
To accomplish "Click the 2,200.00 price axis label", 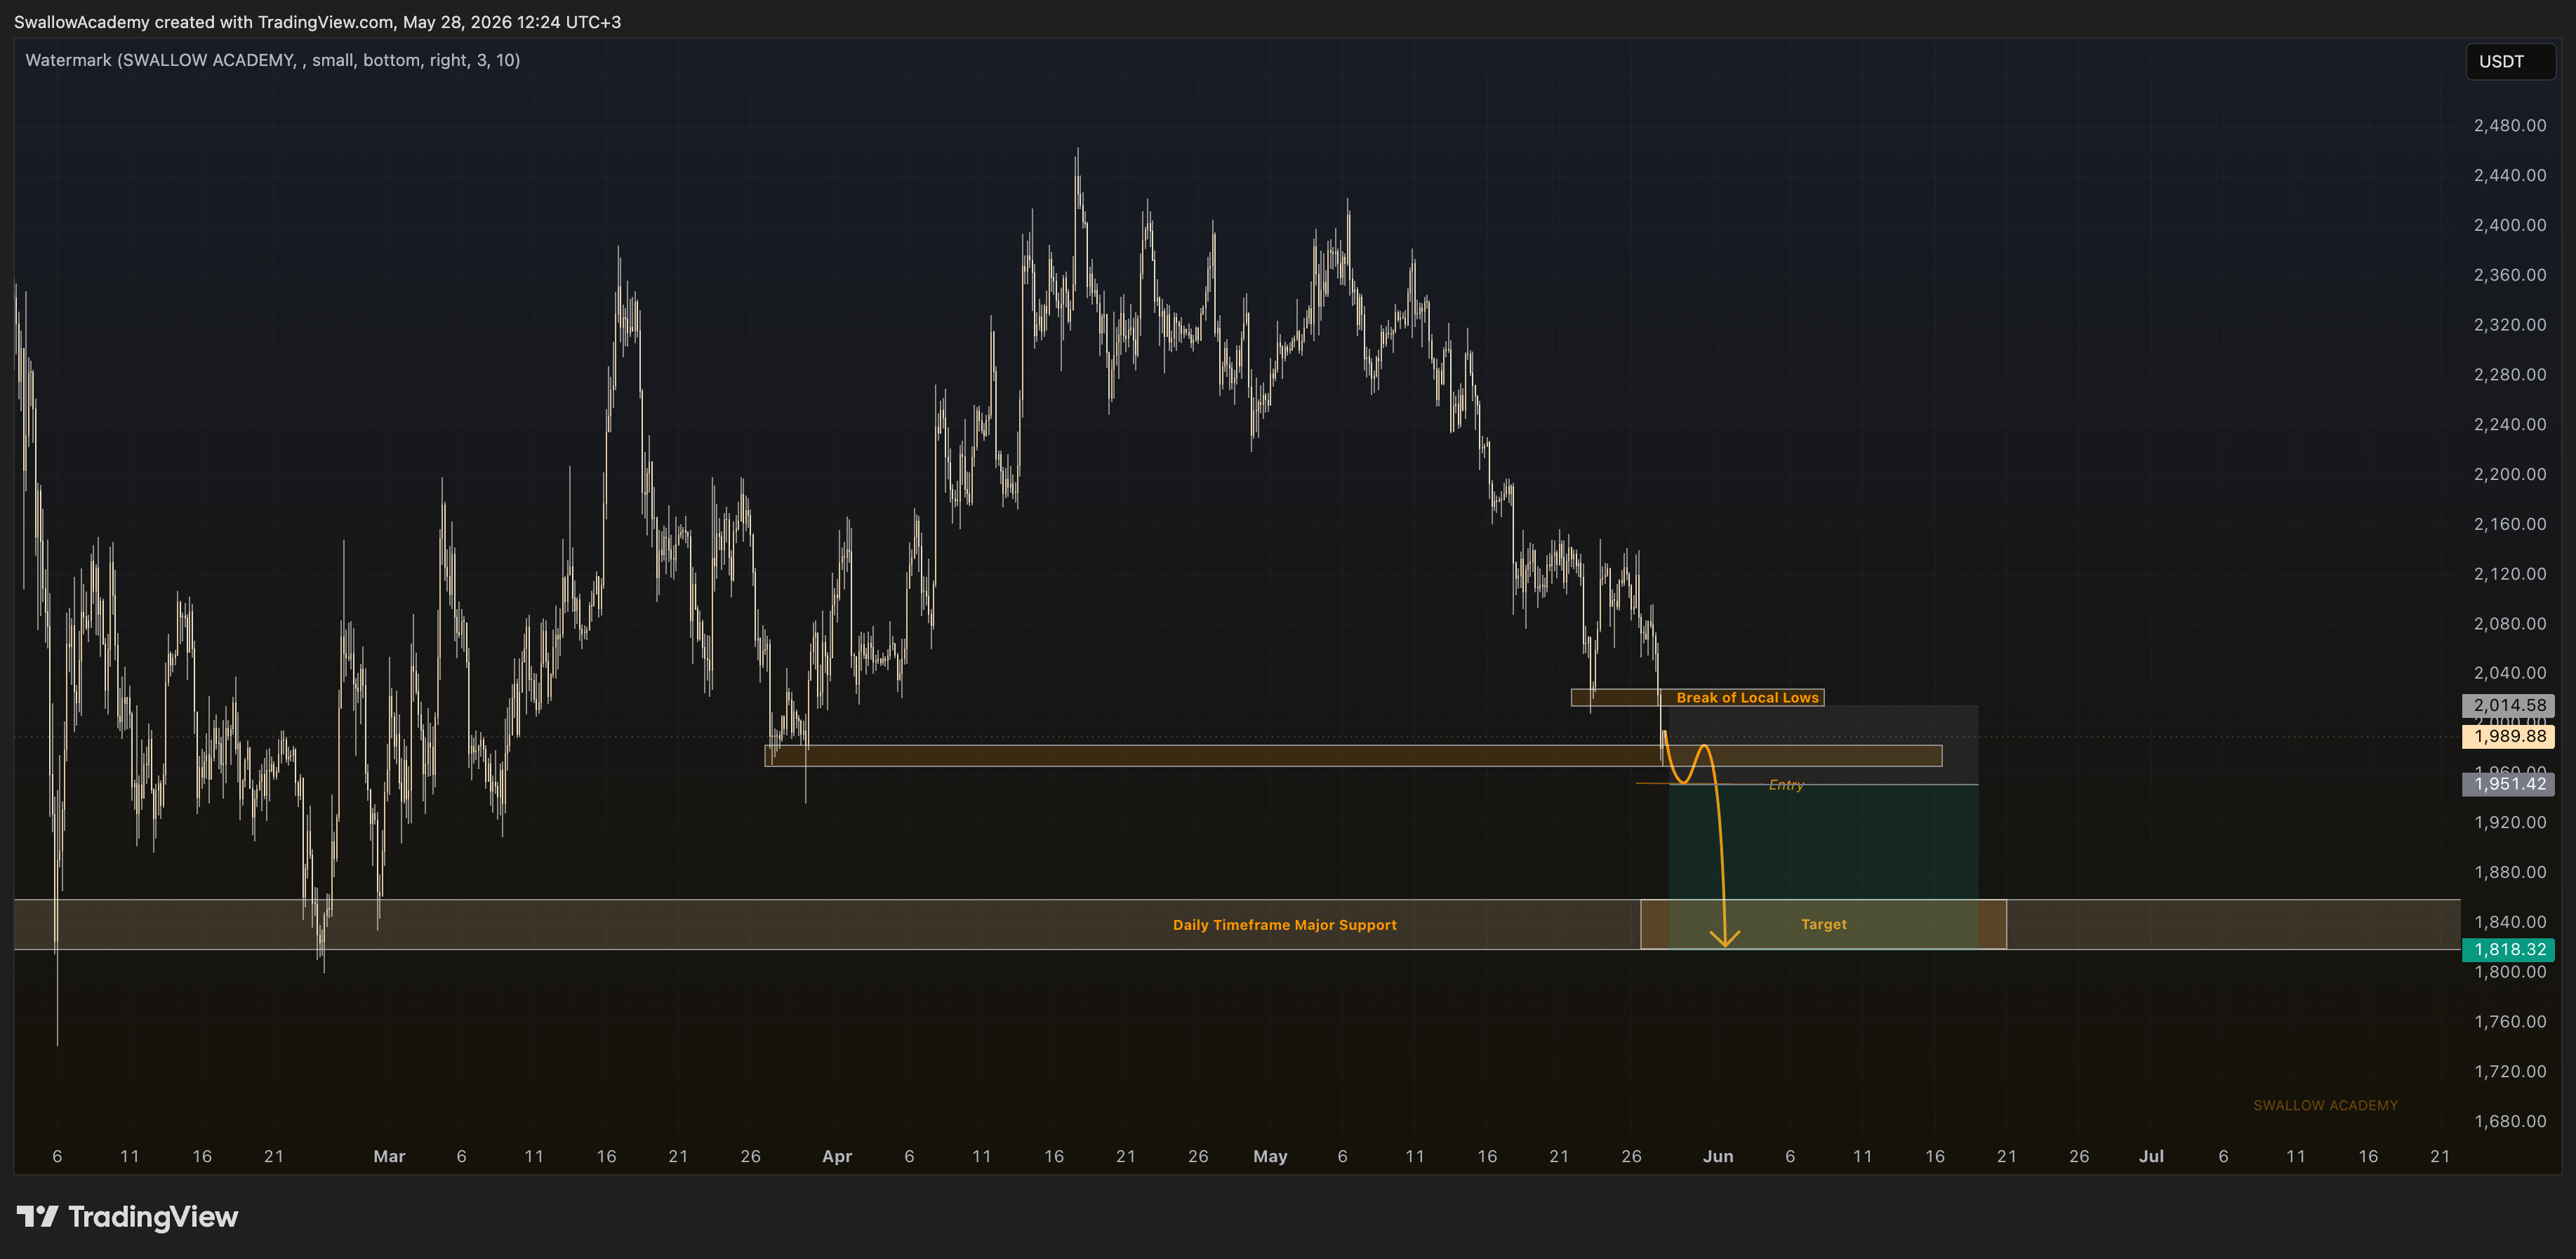I will pos(2510,474).
